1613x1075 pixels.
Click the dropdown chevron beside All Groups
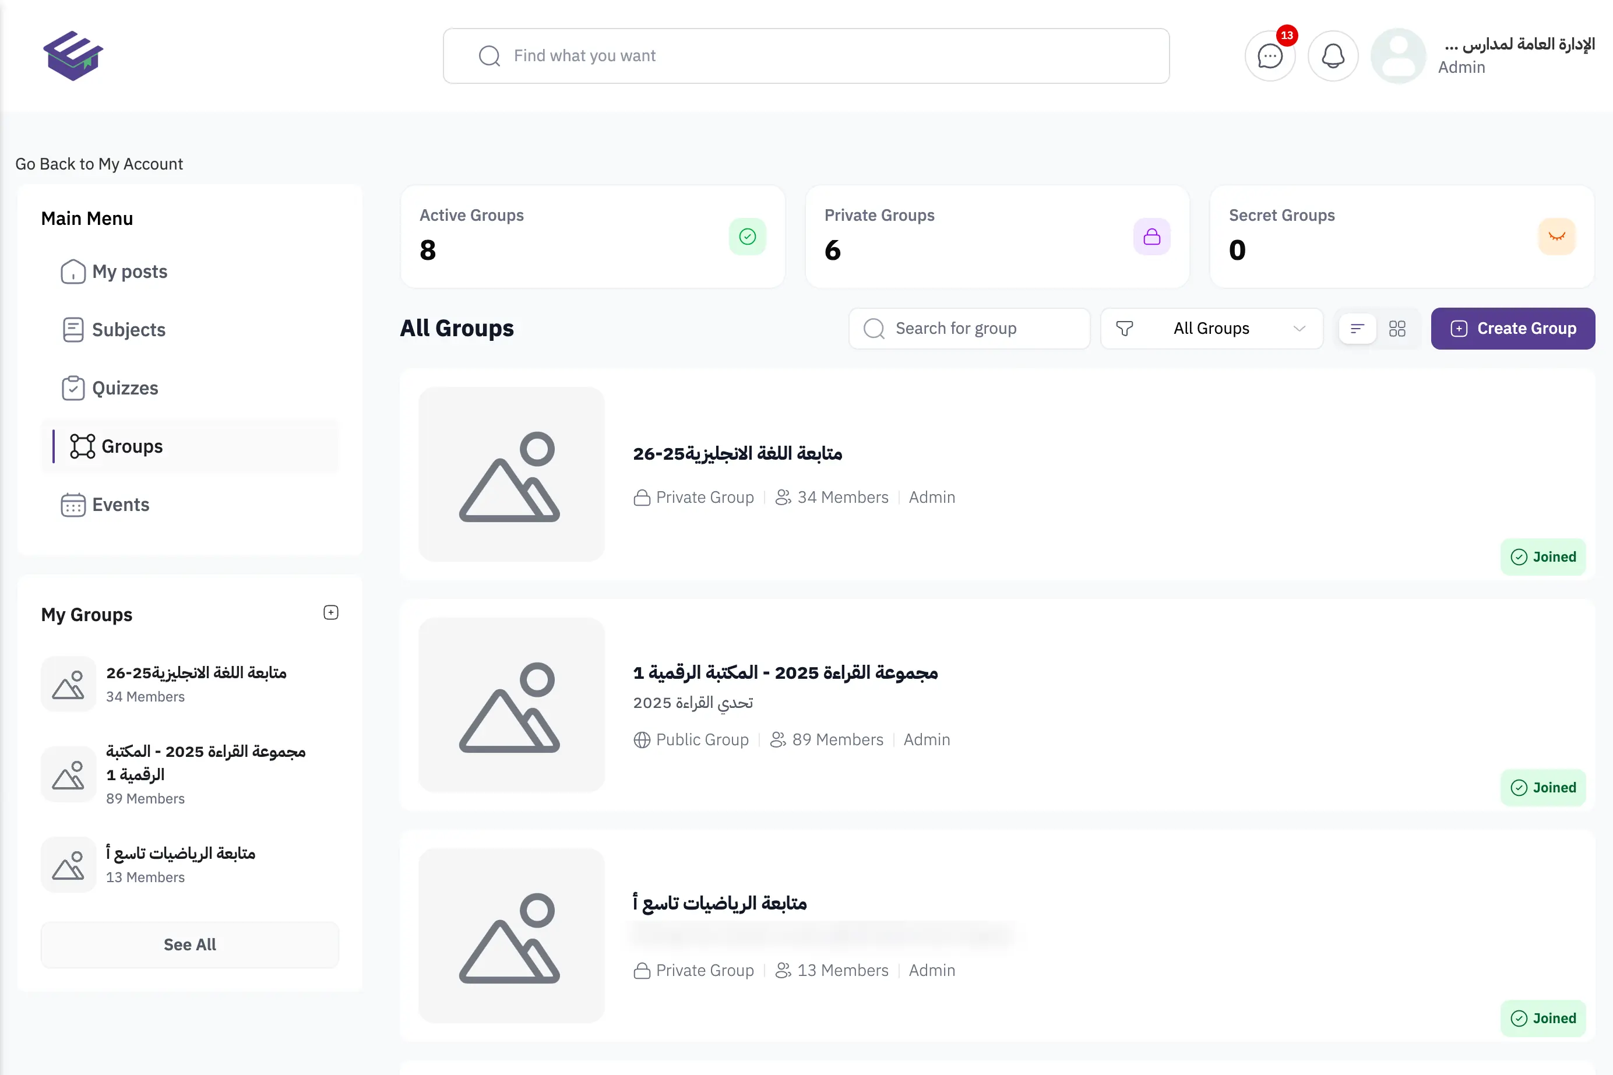1299,329
